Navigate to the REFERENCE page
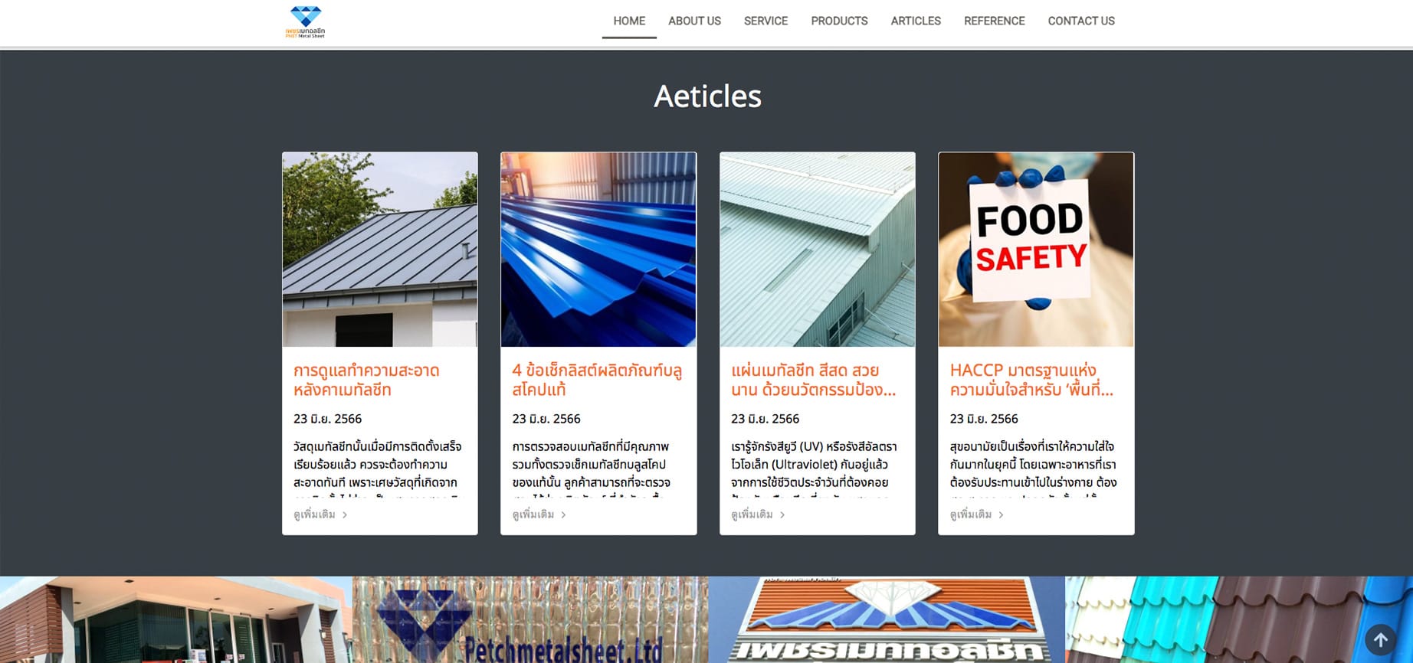 (x=994, y=21)
